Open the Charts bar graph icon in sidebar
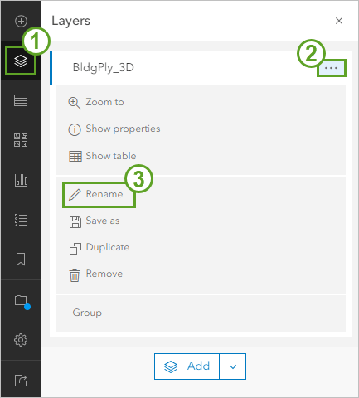The image size is (359, 398). click(x=21, y=180)
